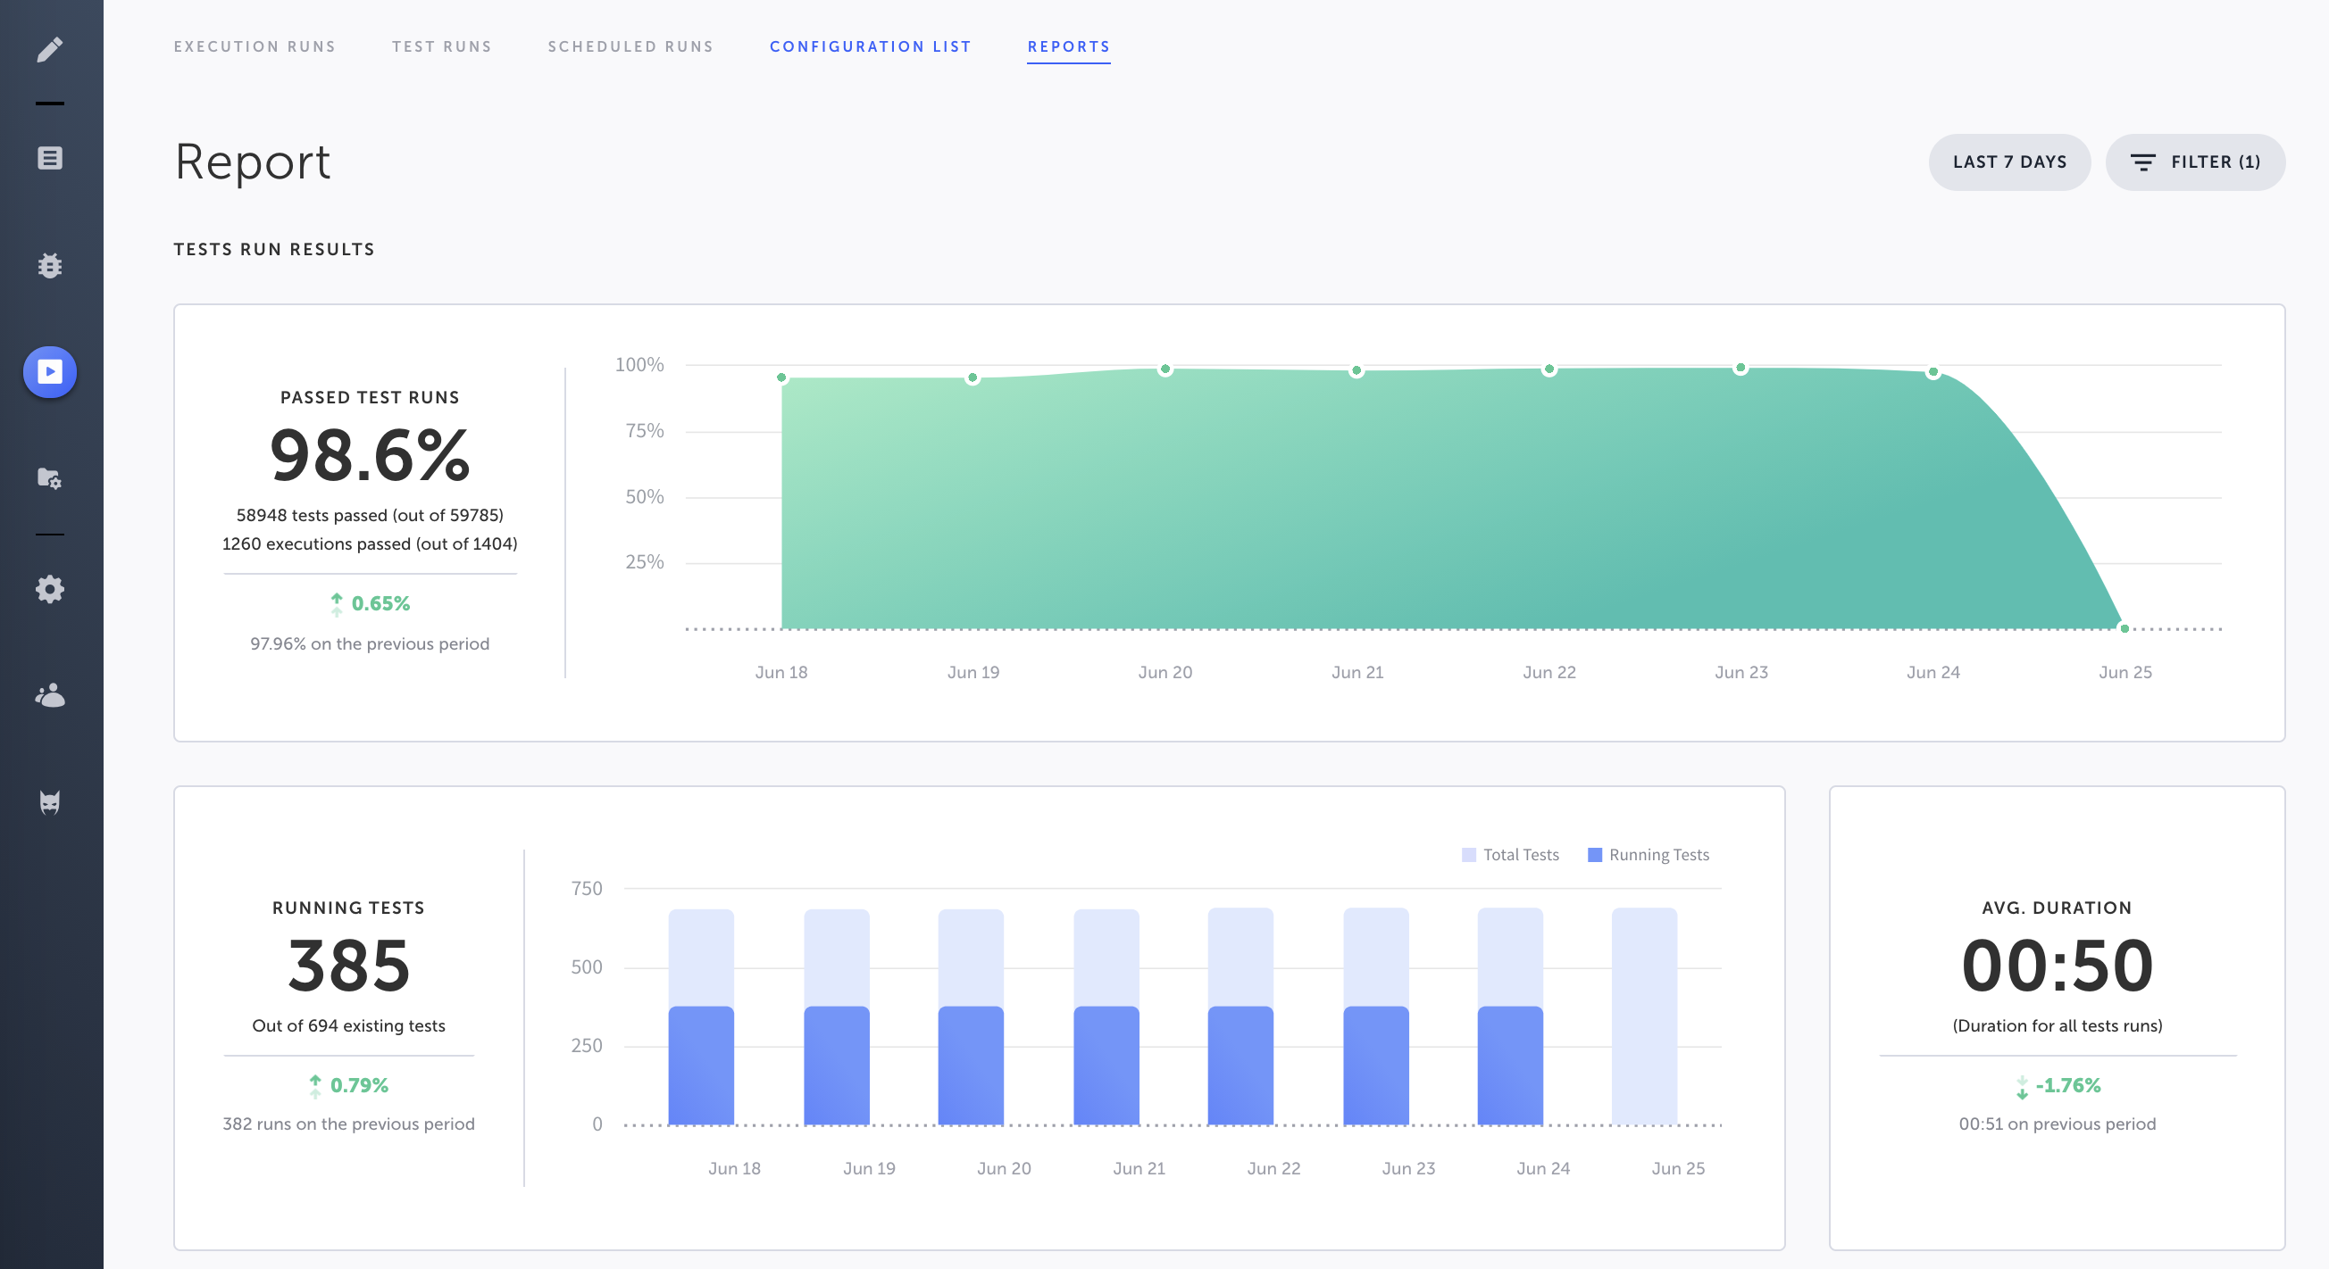Go to Scheduled Runs tab
This screenshot has height=1269, width=2329.
pyautogui.click(x=630, y=47)
